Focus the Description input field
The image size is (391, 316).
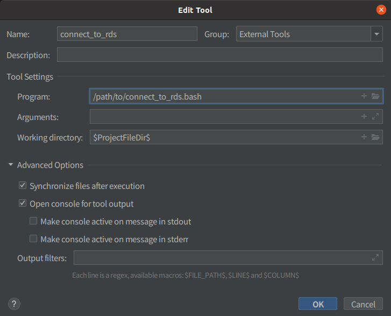click(x=219, y=55)
